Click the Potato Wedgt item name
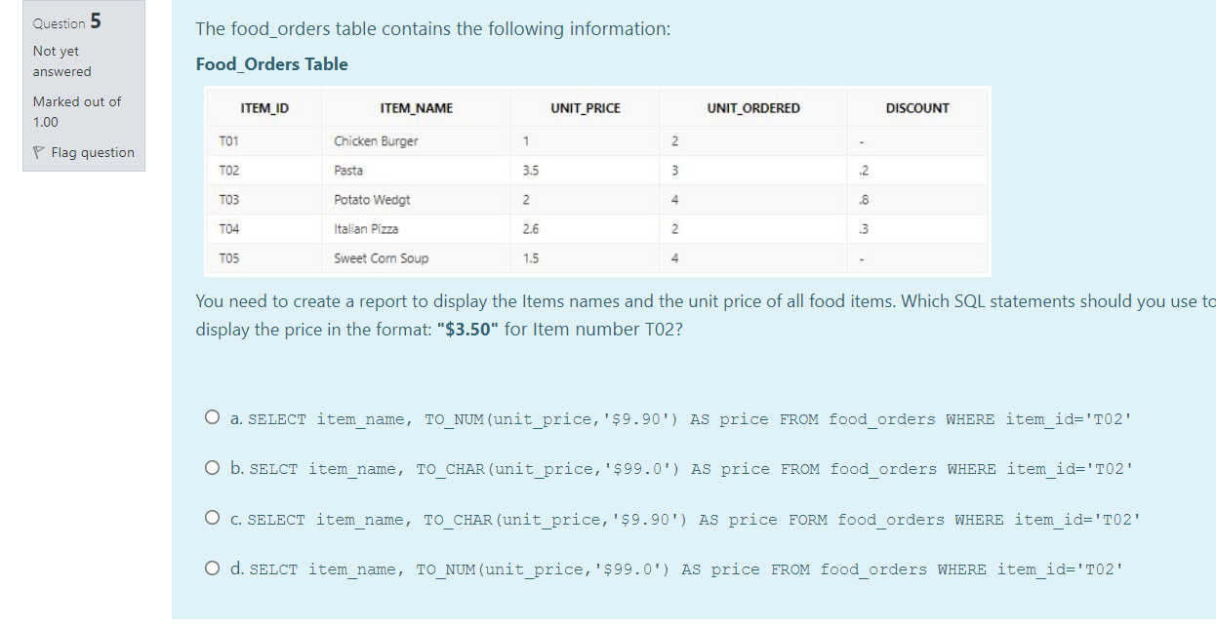1216x627 pixels. 372,200
